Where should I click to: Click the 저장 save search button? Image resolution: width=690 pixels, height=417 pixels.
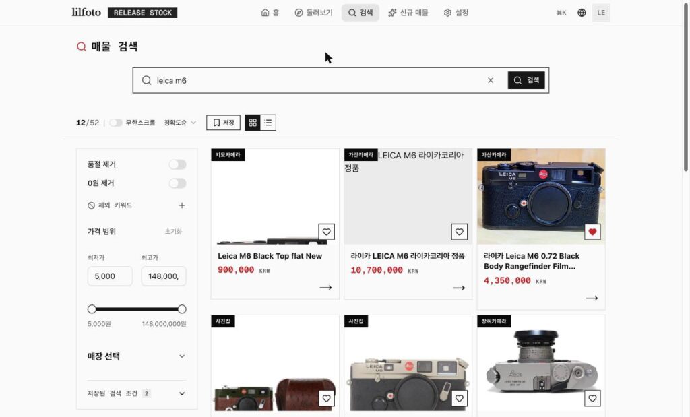224,123
